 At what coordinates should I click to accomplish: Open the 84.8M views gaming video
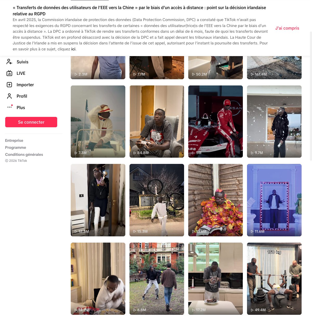[x=157, y=122]
